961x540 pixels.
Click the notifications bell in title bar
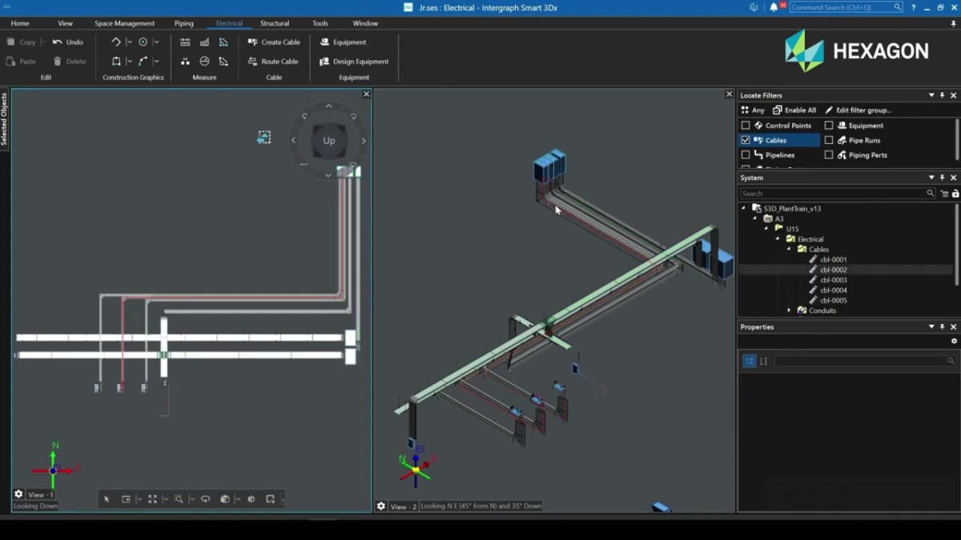pyautogui.click(x=774, y=7)
